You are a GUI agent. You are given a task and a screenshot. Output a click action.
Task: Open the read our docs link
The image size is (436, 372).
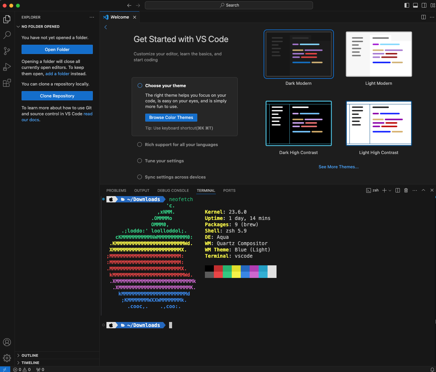[x=57, y=117]
